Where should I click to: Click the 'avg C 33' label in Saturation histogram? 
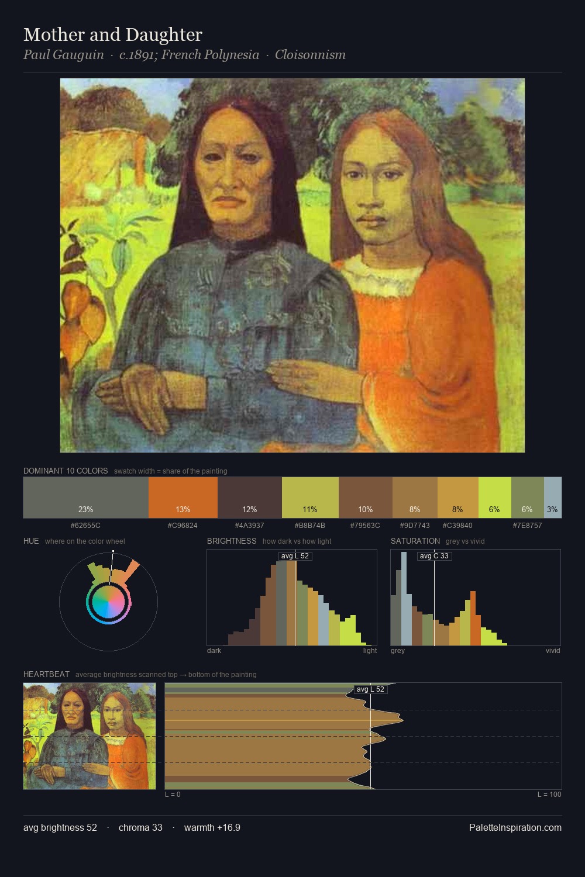click(434, 556)
